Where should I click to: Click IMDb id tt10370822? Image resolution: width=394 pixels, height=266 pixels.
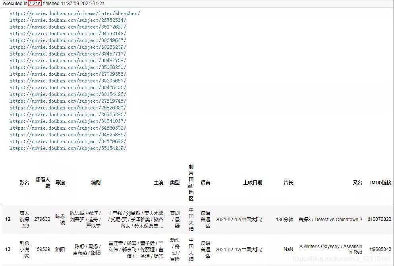(379, 219)
